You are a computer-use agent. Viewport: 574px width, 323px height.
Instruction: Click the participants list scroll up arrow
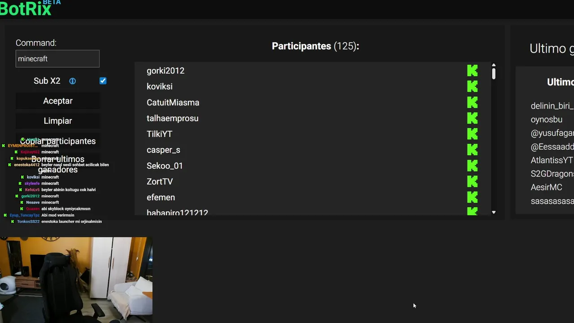[493, 65]
